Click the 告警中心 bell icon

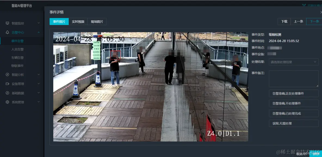click(x=7, y=32)
